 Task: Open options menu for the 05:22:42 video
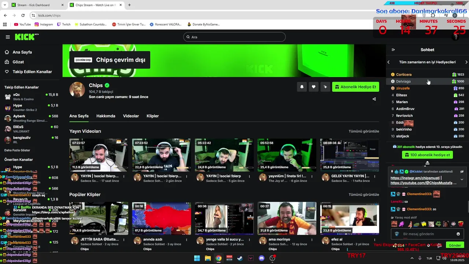point(249,176)
